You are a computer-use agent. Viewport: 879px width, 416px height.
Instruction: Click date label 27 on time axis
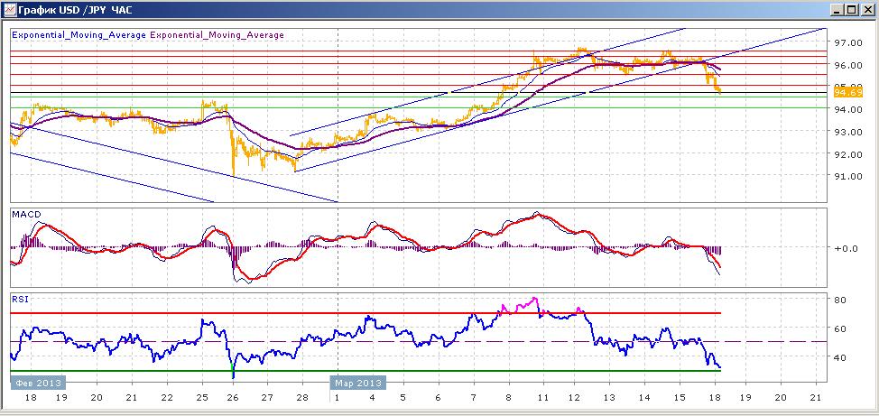click(x=267, y=397)
